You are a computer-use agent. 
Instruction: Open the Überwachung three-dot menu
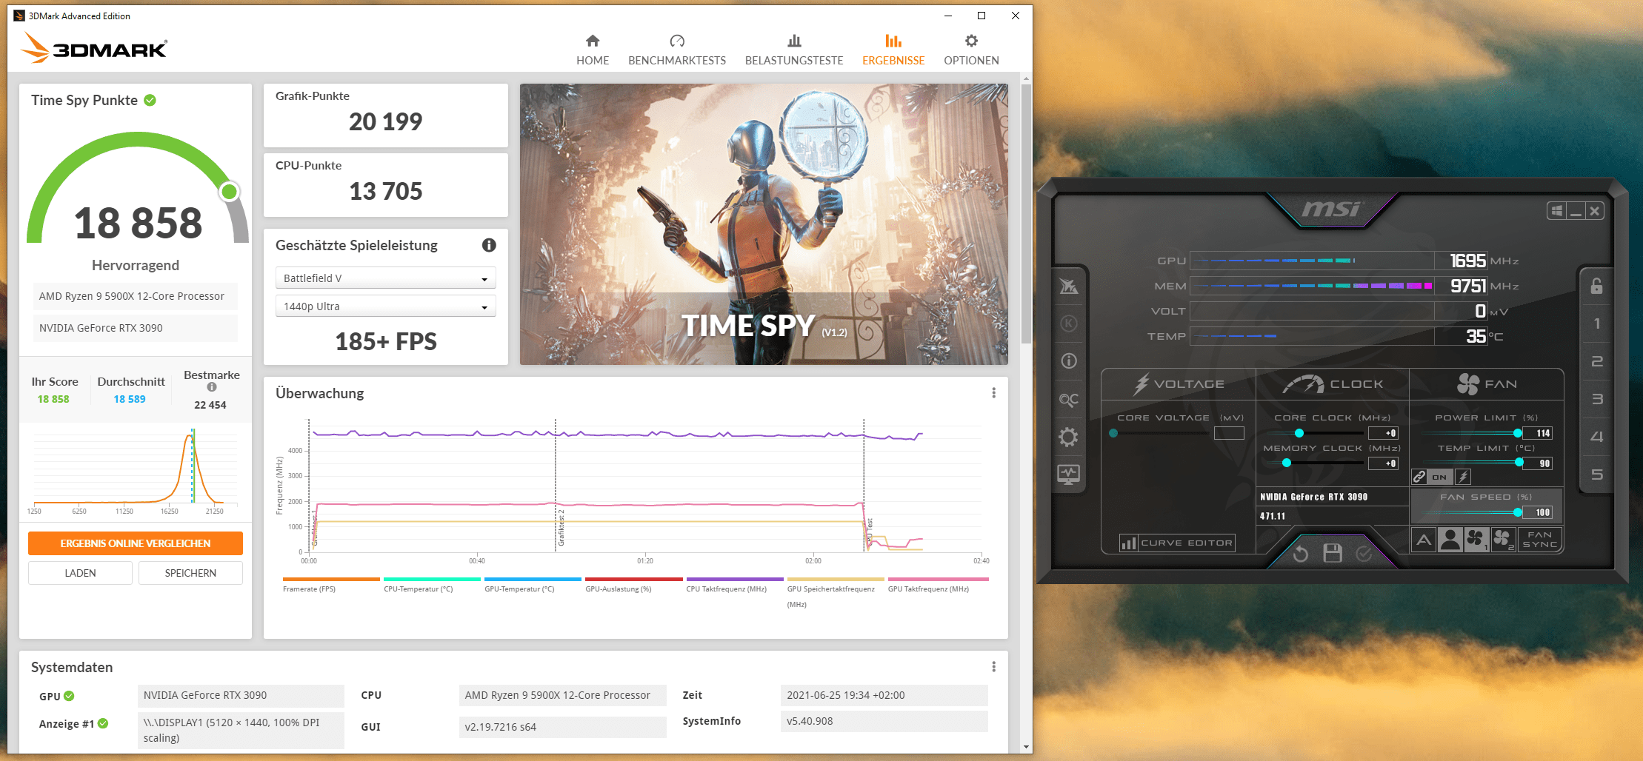[993, 393]
